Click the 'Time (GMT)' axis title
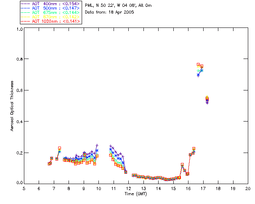The height and width of the screenshot is (204, 255). (x=136, y=194)
